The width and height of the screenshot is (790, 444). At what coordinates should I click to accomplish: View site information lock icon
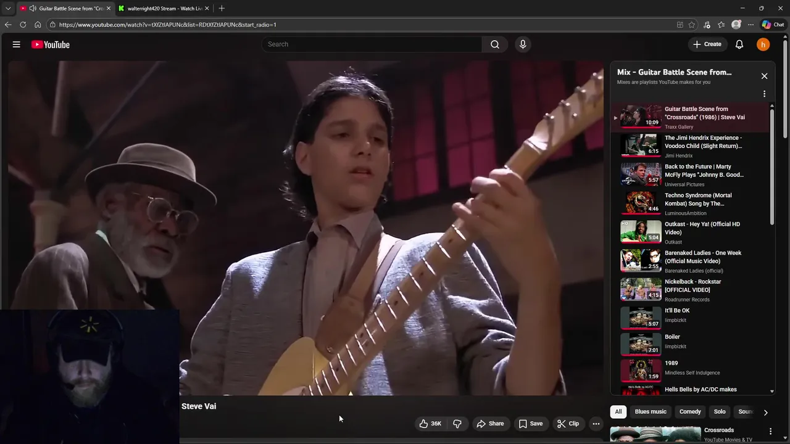click(x=53, y=25)
